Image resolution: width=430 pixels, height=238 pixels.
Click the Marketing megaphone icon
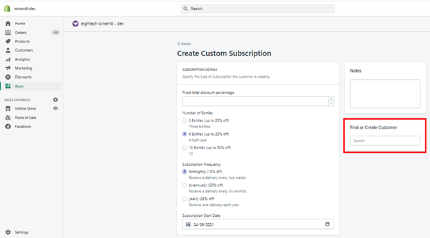click(x=8, y=68)
